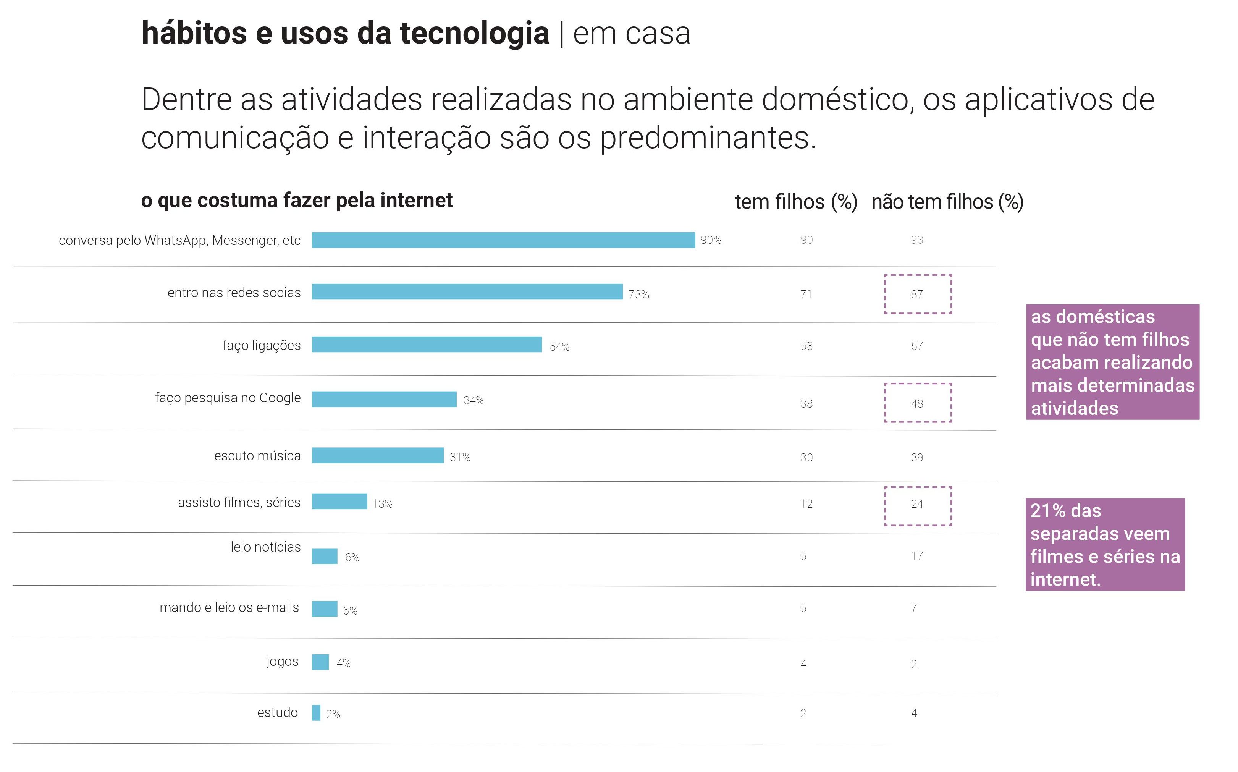Click the dashed box containing 87
Viewport: 1238px width, 772px height.
point(918,294)
